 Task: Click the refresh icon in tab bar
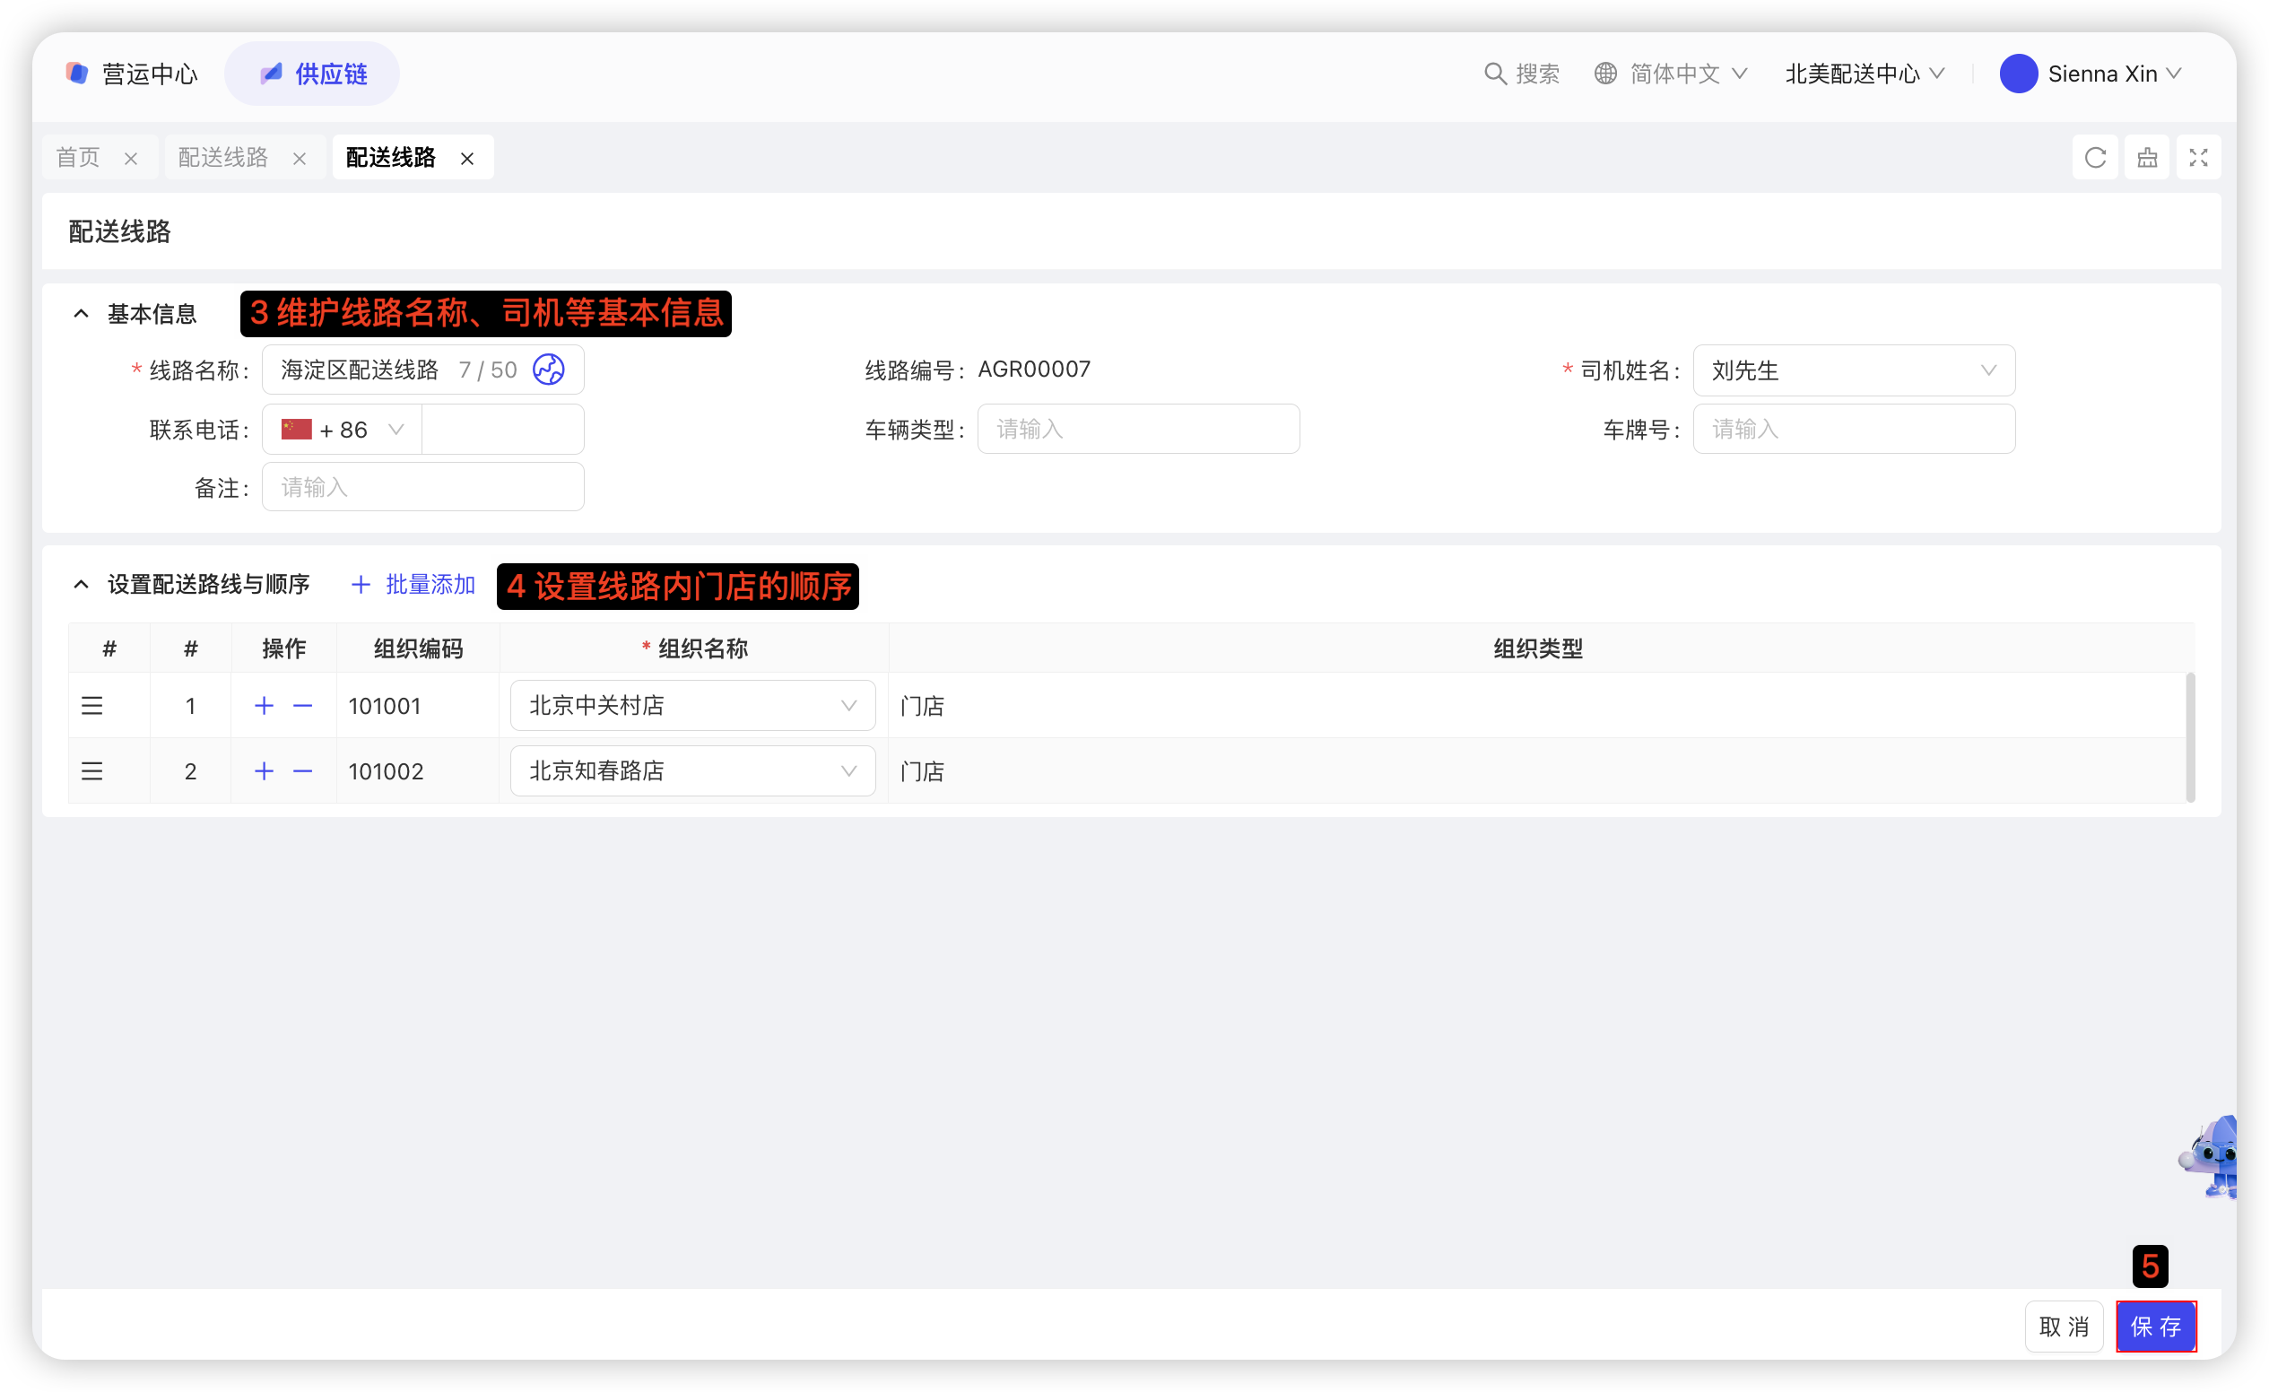[2095, 158]
